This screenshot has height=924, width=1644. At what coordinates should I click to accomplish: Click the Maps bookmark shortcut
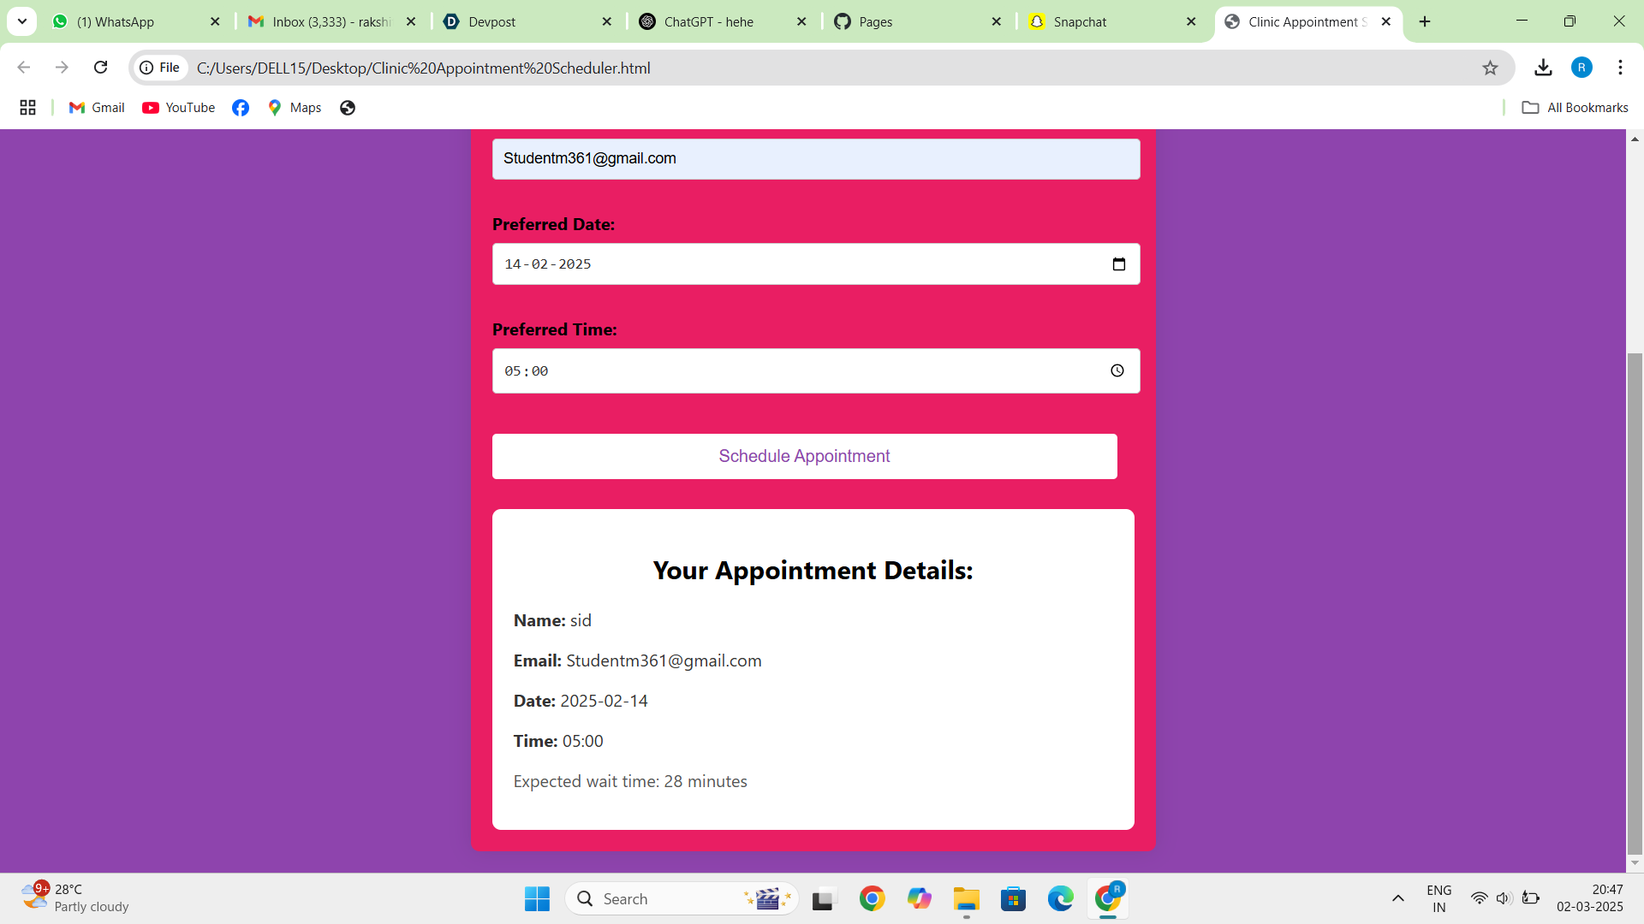(x=294, y=107)
